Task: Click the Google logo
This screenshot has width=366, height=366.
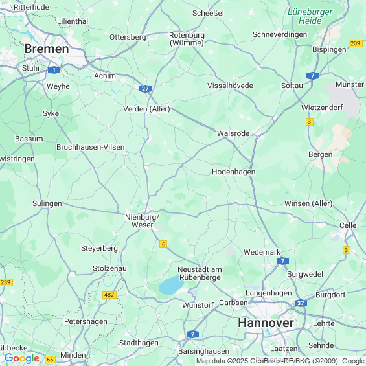Action: click(x=22, y=358)
